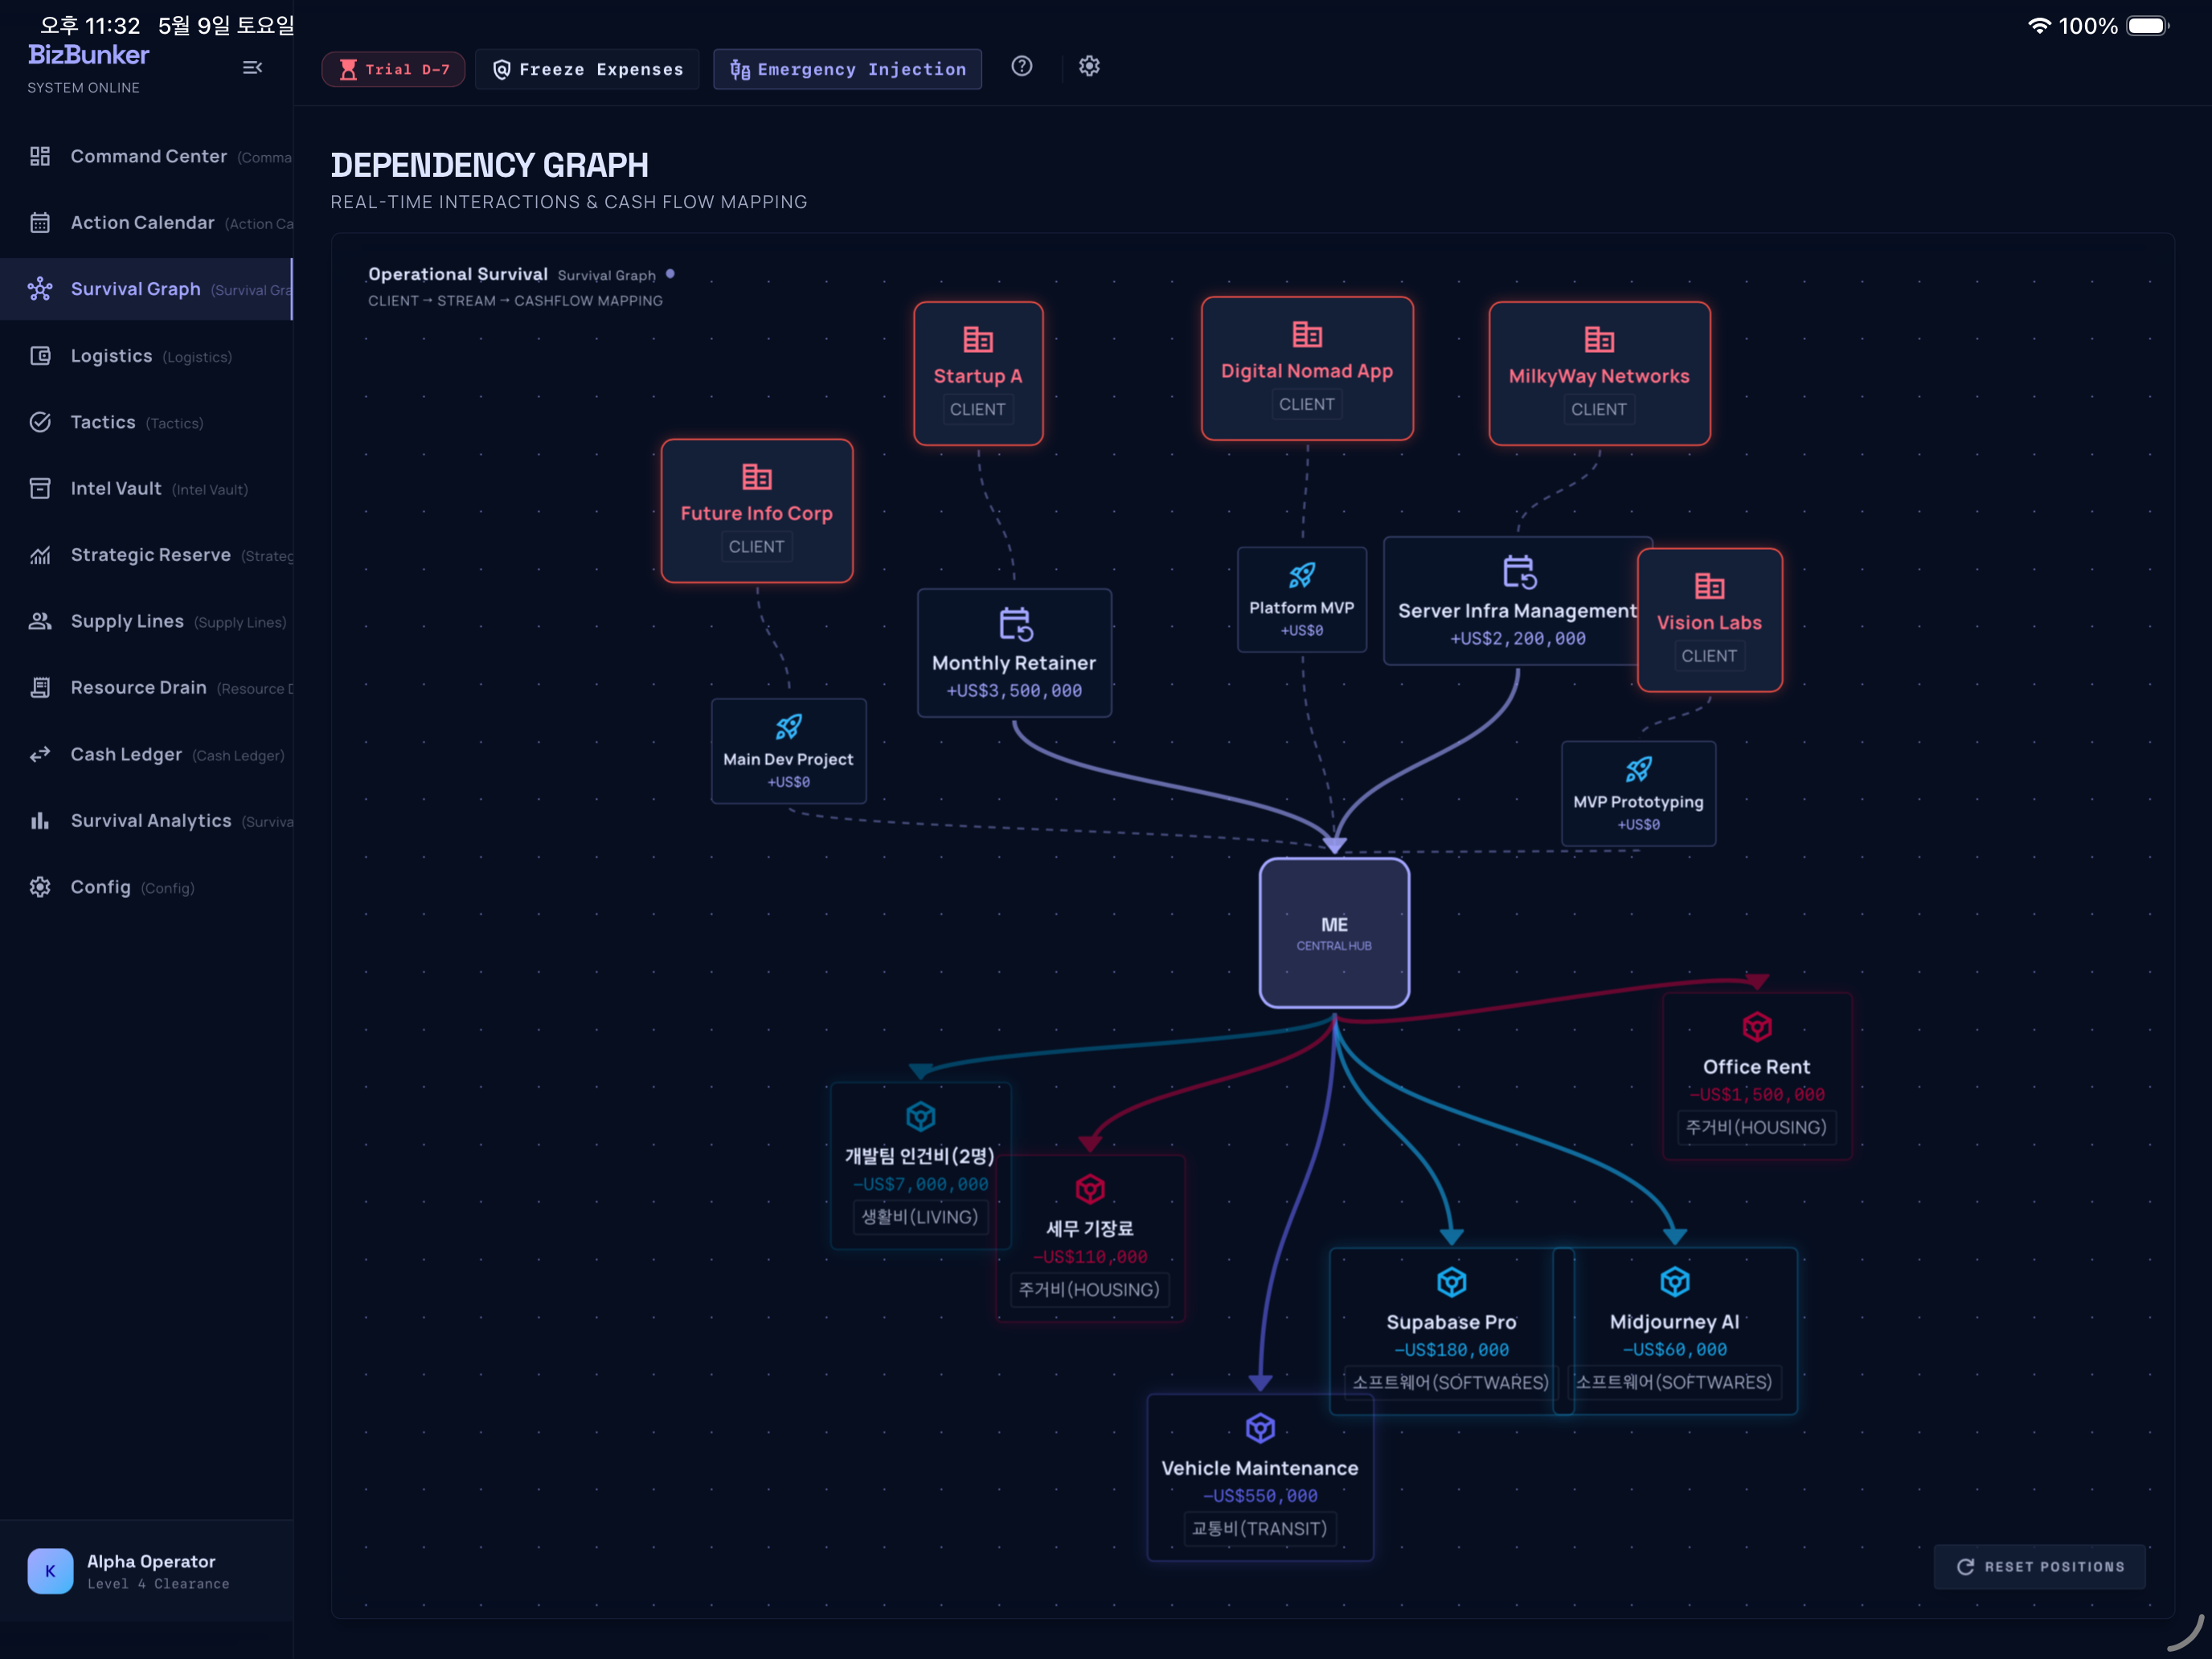This screenshot has height=1659, width=2212.
Task: Click the Cash Ledger arrows icon
Action: pyautogui.click(x=40, y=754)
